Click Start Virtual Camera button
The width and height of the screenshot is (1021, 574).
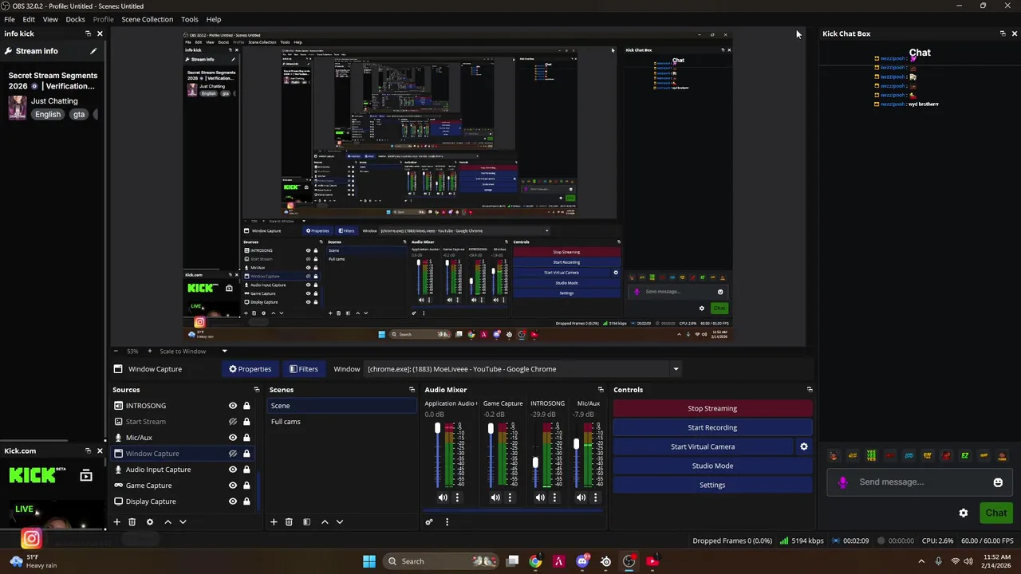(703, 446)
